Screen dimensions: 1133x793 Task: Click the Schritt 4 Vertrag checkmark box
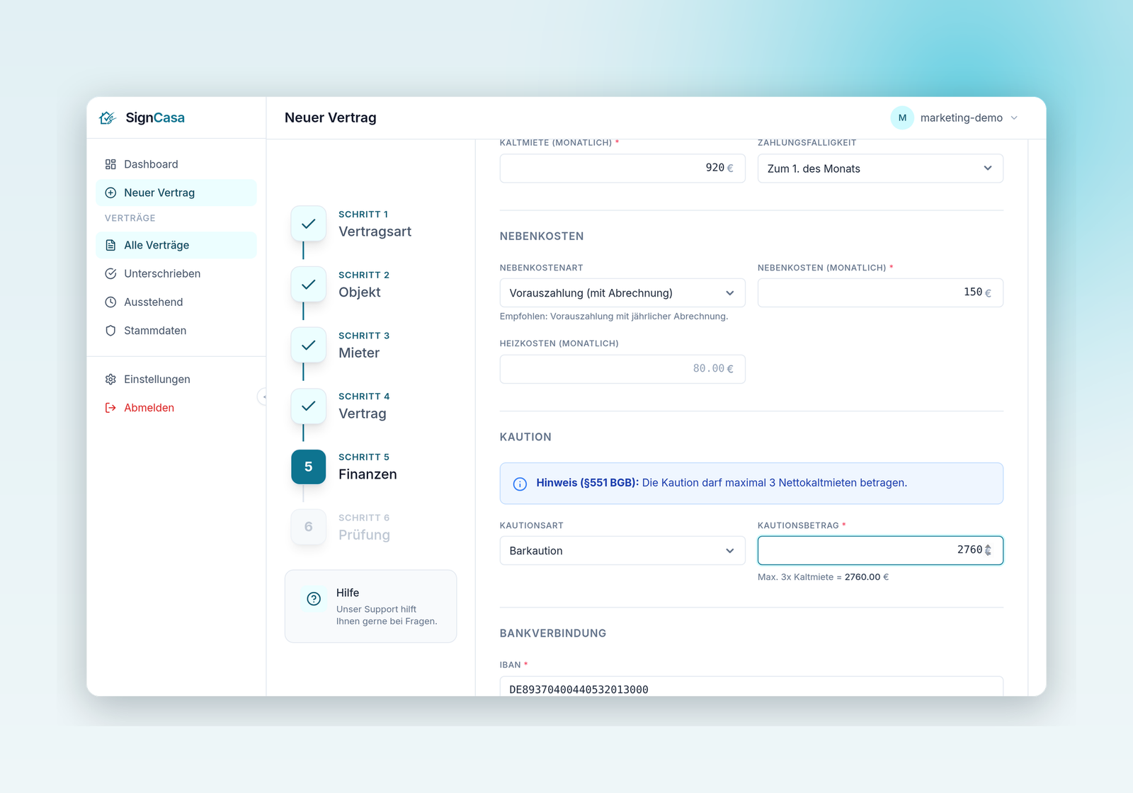(309, 406)
